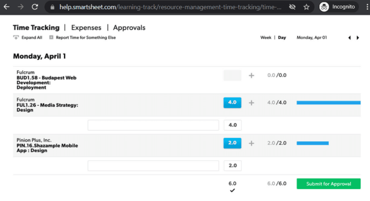
Task: Click blue 4.0 hours for Media Strategy
Action: click(x=232, y=102)
